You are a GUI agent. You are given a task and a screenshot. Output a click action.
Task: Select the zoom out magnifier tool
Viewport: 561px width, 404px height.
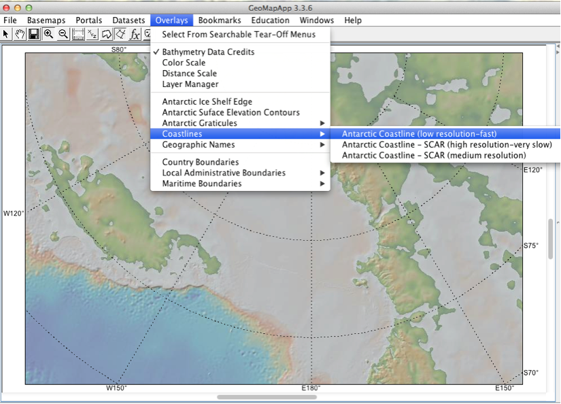click(63, 34)
